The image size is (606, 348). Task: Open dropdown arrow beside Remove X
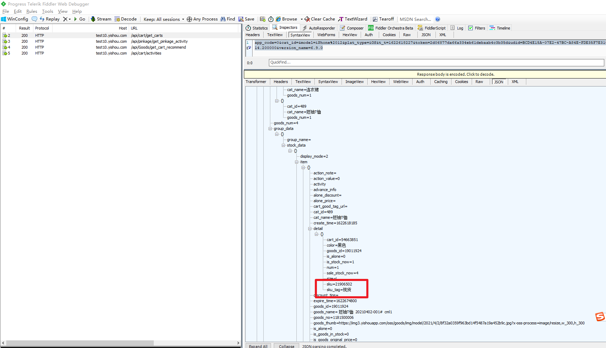(70, 19)
